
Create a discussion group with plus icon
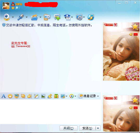pos(57,17)
